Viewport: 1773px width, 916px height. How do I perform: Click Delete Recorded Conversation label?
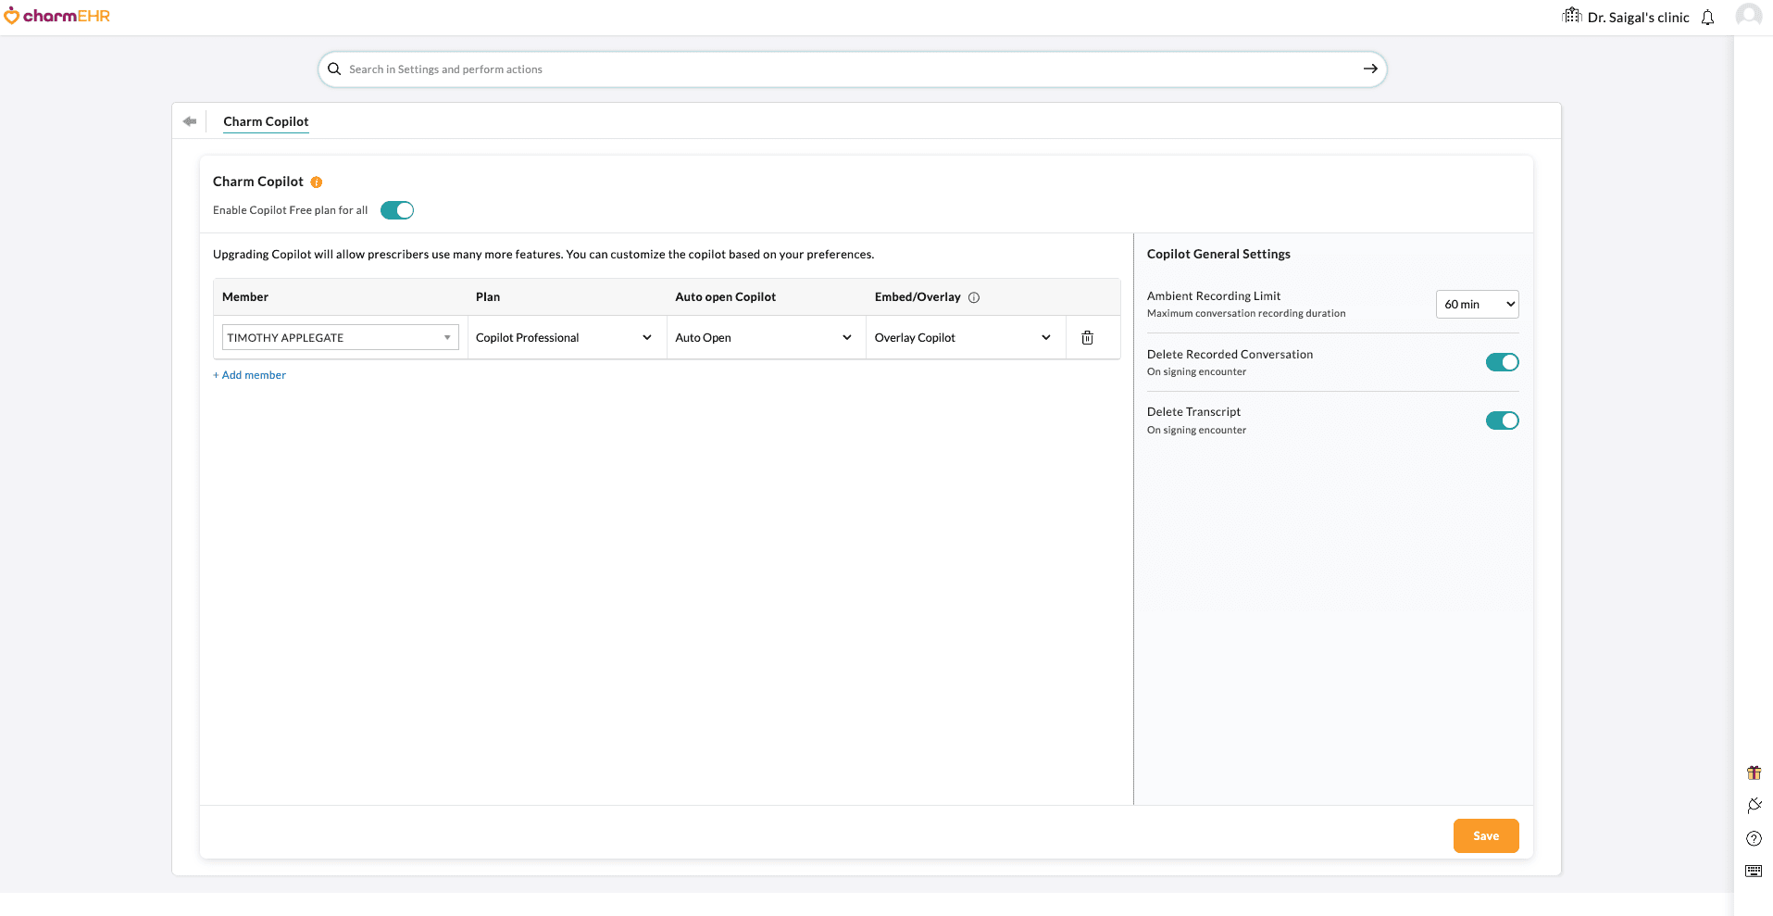point(1230,355)
